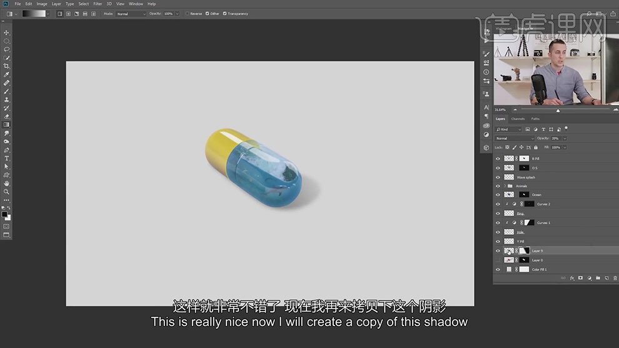The height and width of the screenshot is (348, 619).
Task: Toggle Quick Mask mode
Action: tap(6, 226)
